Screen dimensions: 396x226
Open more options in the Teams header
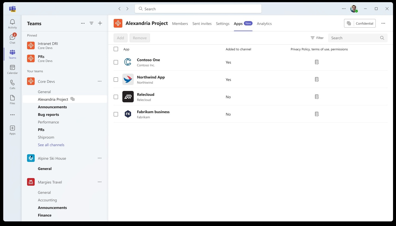(83, 23)
